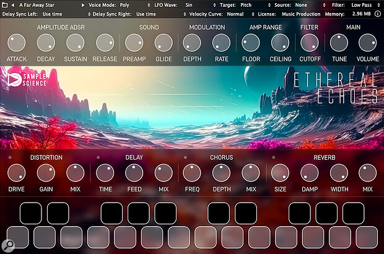Viewport: 384px width, 254px height.
Task: Click the Glide knob
Action: click(x=164, y=43)
